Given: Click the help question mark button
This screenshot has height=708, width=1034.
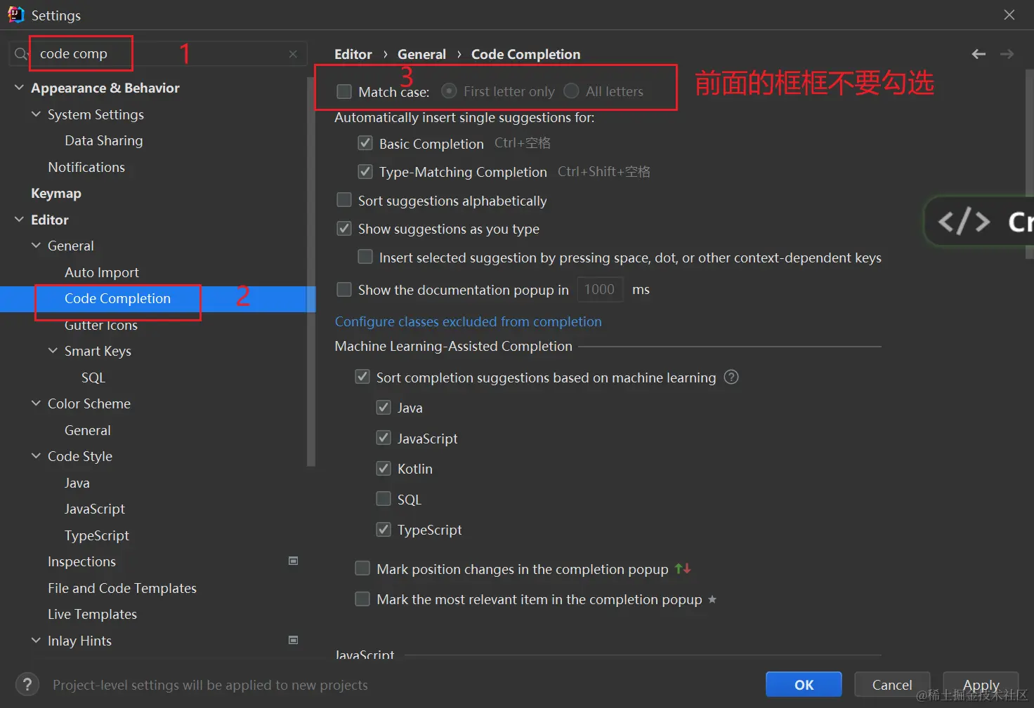Looking at the screenshot, I should [x=27, y=685].
